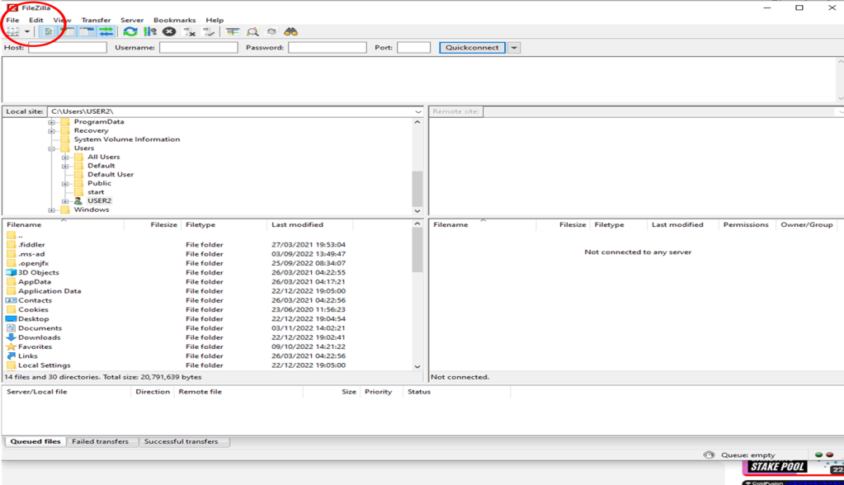Open the Local site path dropdown

point(418,111)
